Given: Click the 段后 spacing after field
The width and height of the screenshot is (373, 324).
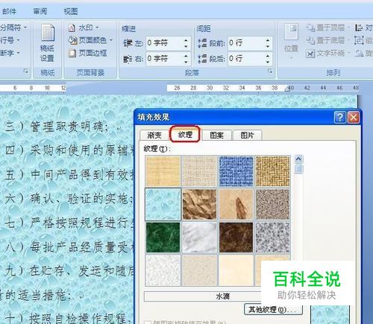Looking at the screenshot, I should (246, 59).
